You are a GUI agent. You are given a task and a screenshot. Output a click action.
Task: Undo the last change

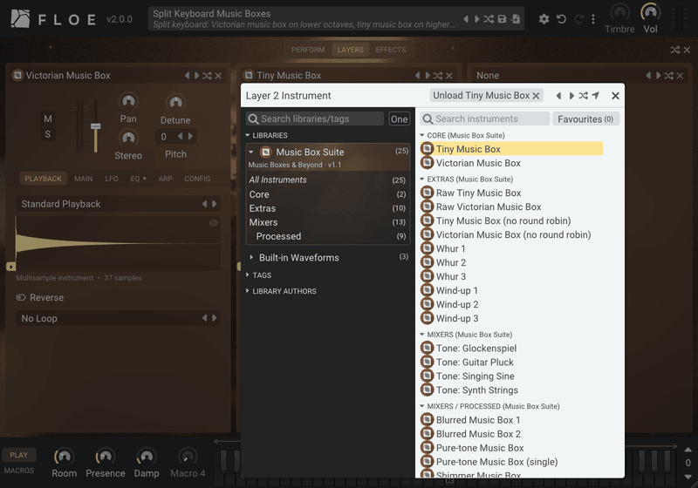[561, 19]
